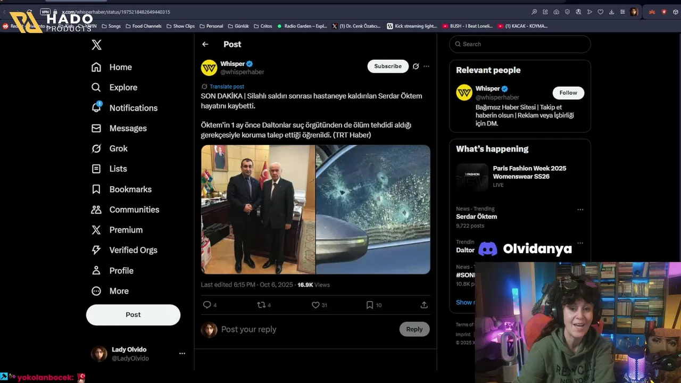
Task: Open Verified Orgs
Action: click(x=124, y=250)
